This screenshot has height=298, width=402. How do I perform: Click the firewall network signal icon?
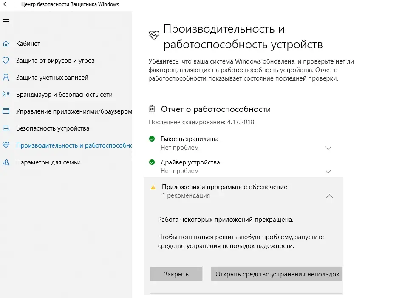tap(6, 95)
